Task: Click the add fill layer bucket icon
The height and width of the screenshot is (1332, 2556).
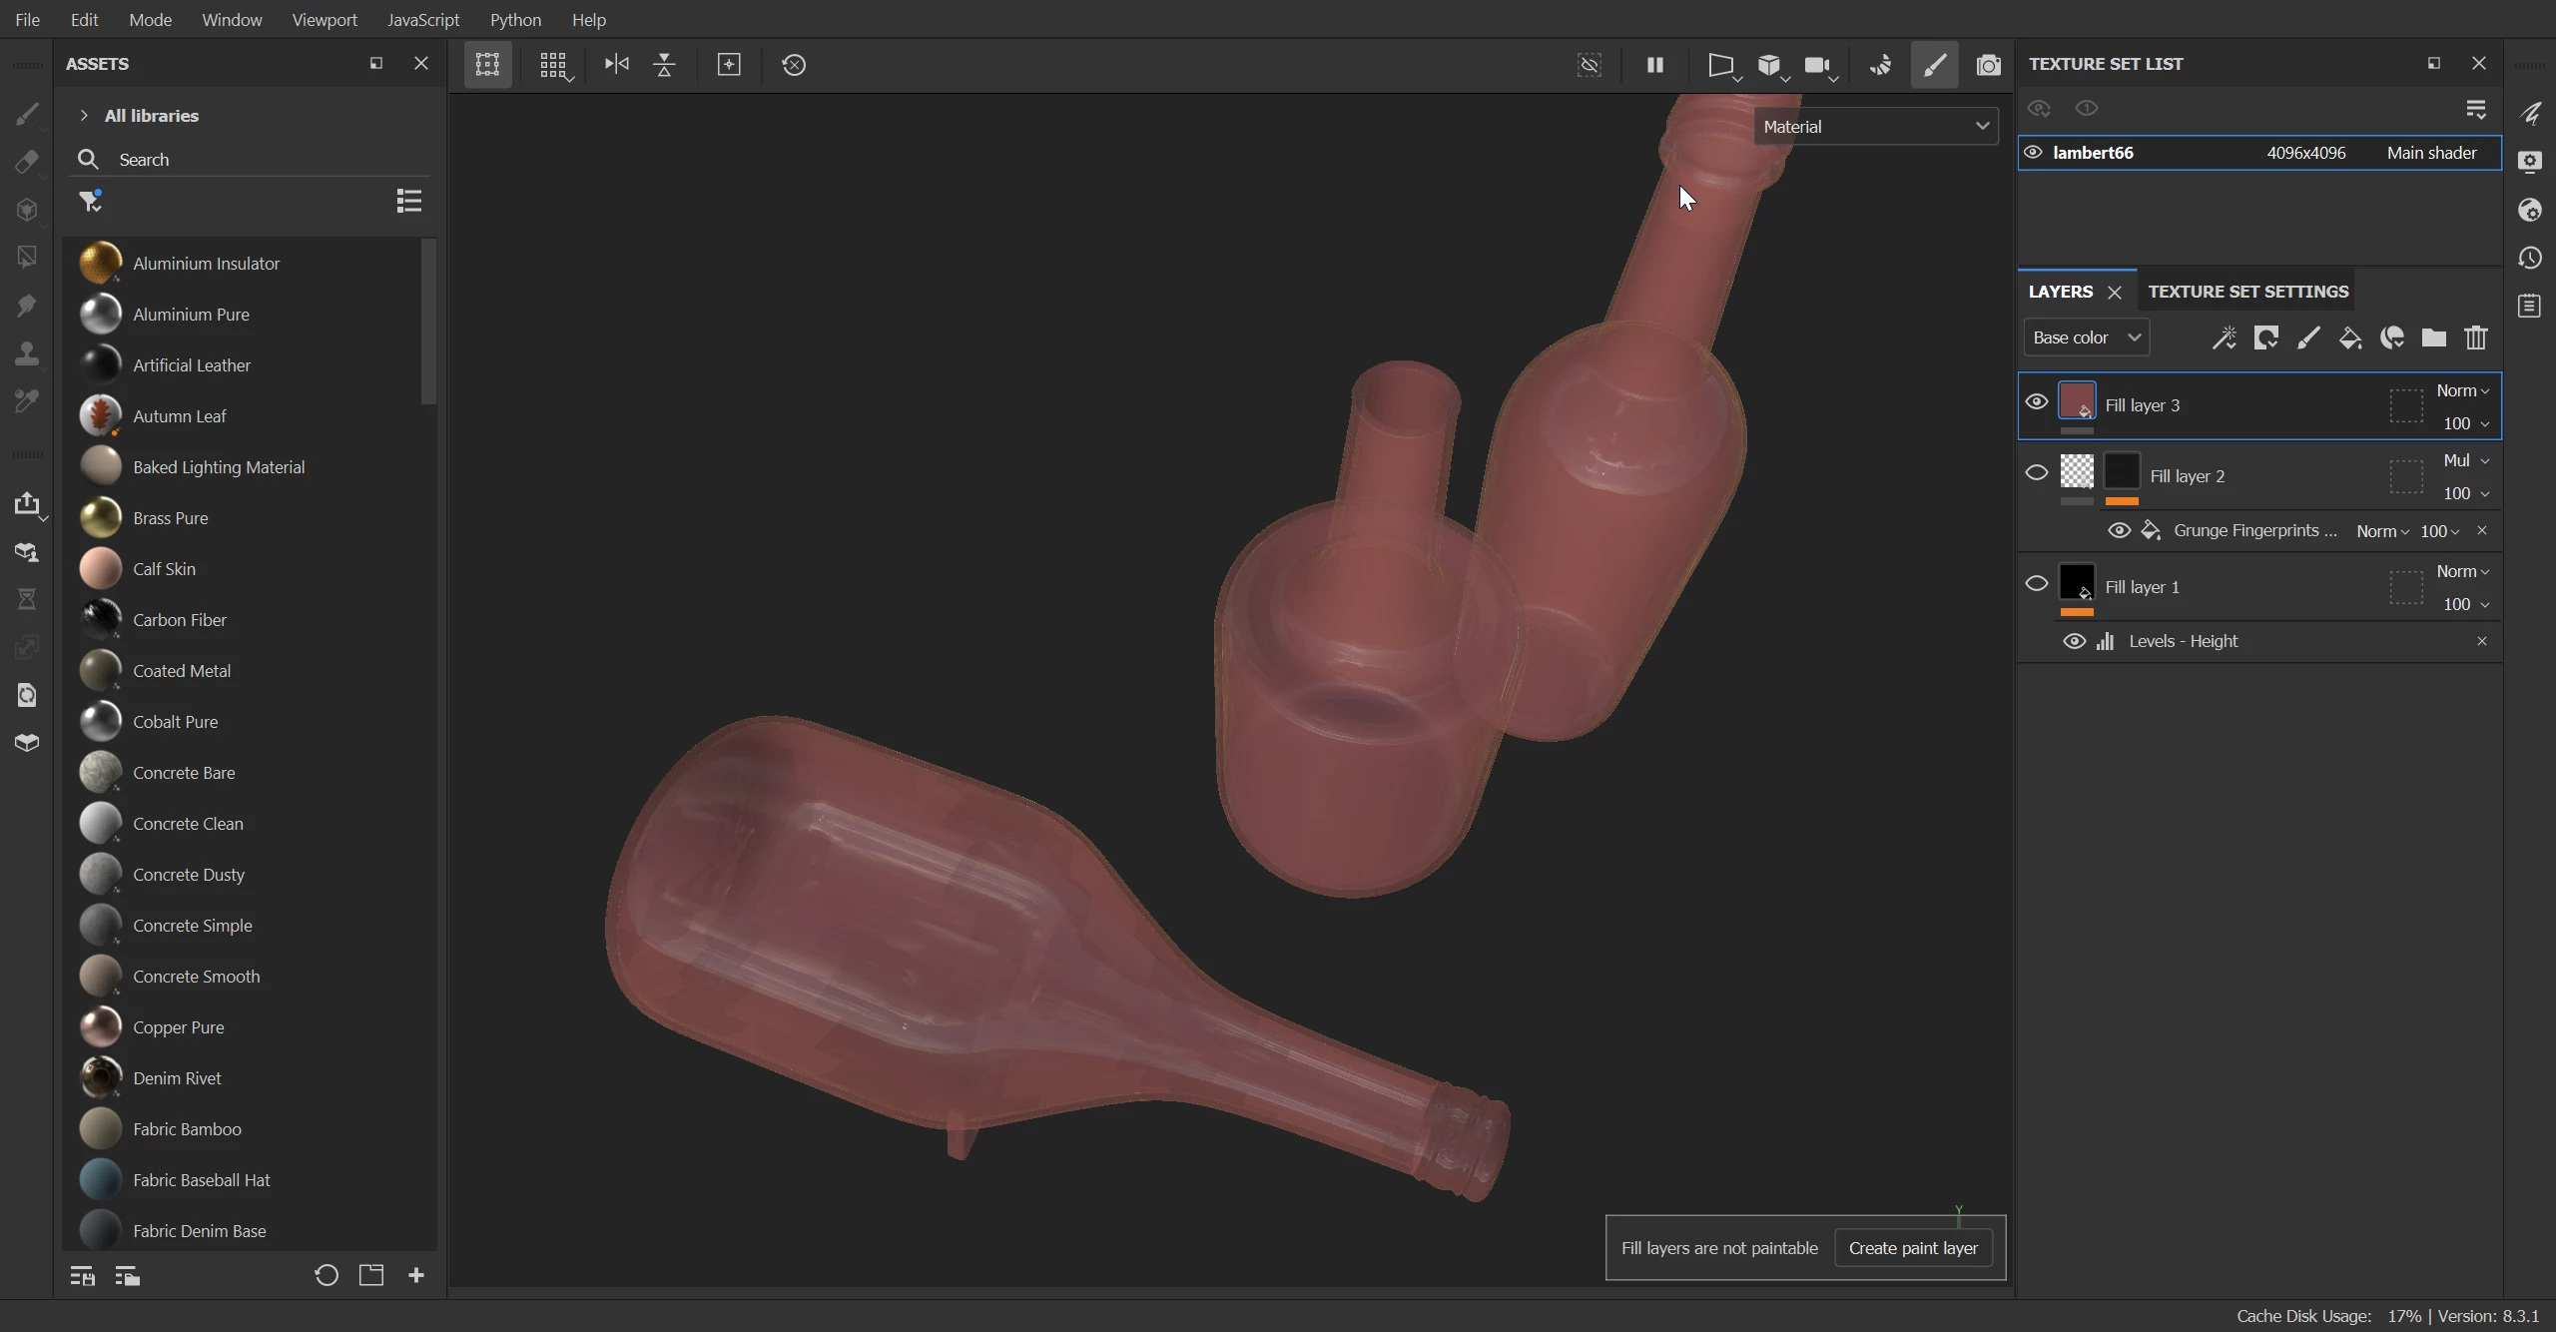Action: point(2350,338)
